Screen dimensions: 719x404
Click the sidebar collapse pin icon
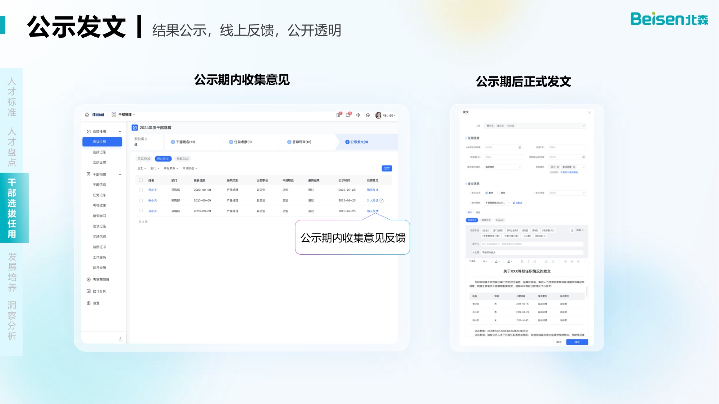120,339
